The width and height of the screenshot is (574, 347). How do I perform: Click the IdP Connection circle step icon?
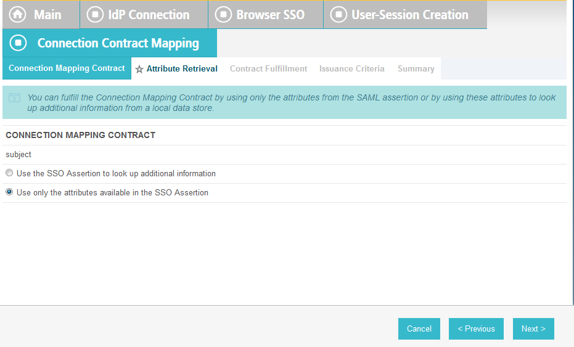pos(95,15)
